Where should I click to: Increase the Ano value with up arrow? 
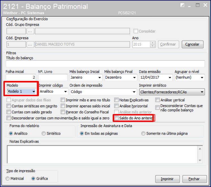(x=152, y=43)
